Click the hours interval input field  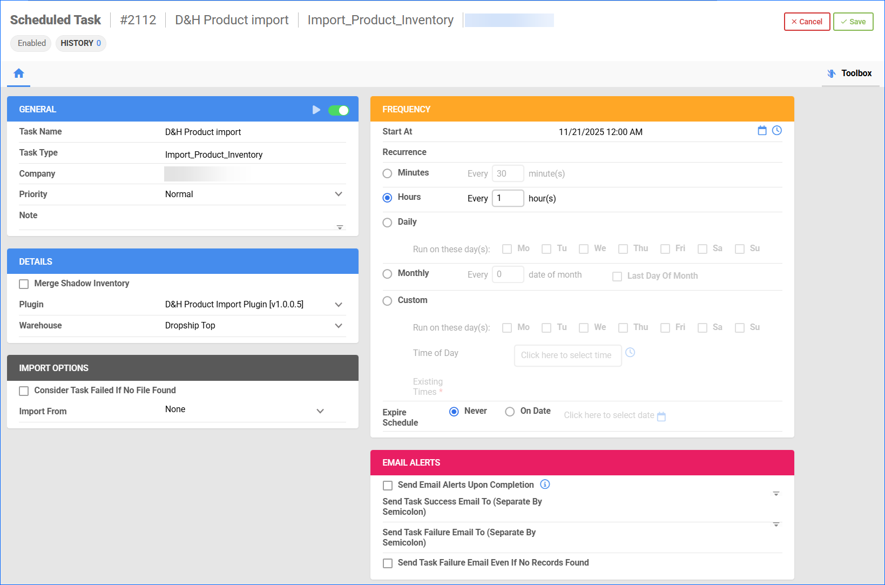(x=508, y=198)
